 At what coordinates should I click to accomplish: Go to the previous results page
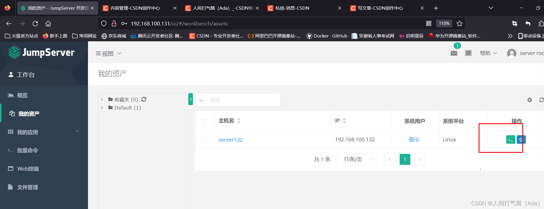390,159
